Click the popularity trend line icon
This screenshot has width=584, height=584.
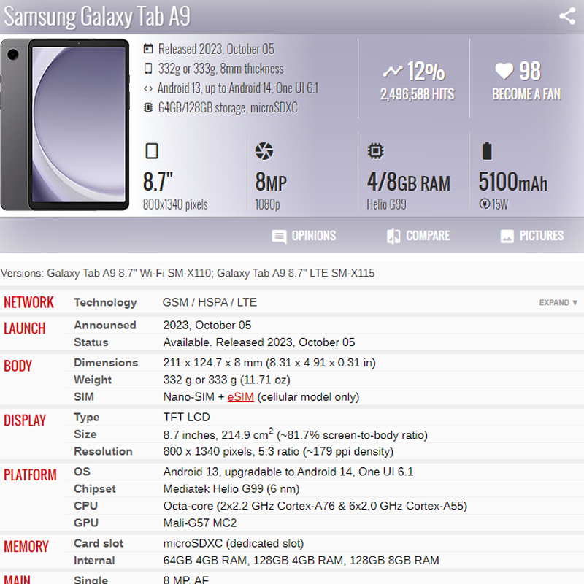pos(393,71)
